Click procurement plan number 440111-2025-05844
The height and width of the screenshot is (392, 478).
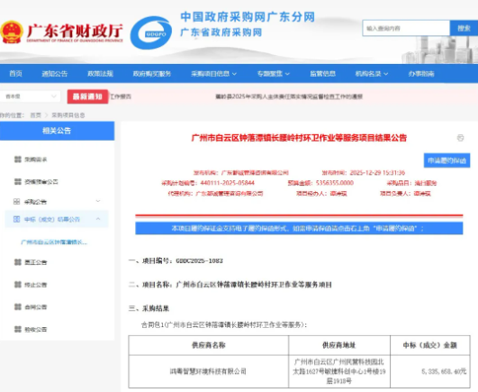click(228, 183)
